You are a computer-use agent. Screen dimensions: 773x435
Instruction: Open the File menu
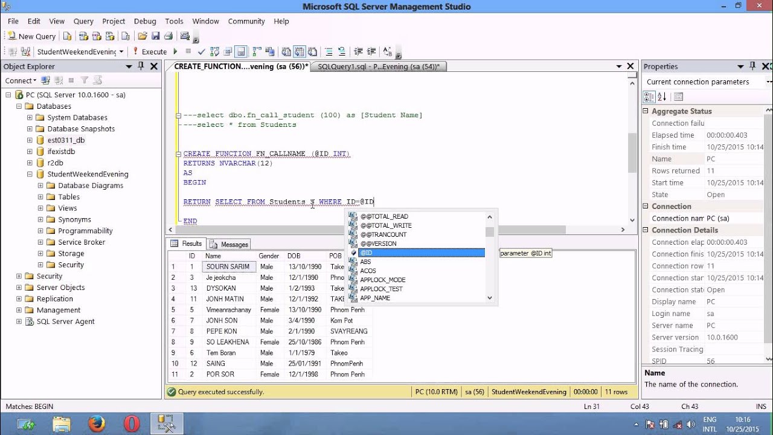(13, 21)
